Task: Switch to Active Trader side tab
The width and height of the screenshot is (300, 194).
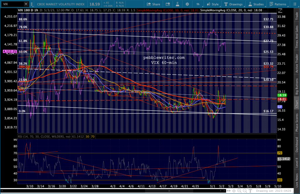Action: tap(296, 63)
